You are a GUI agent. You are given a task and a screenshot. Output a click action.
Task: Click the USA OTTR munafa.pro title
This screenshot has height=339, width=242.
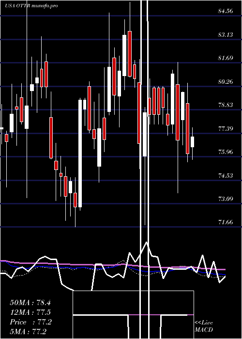(31, 6)
